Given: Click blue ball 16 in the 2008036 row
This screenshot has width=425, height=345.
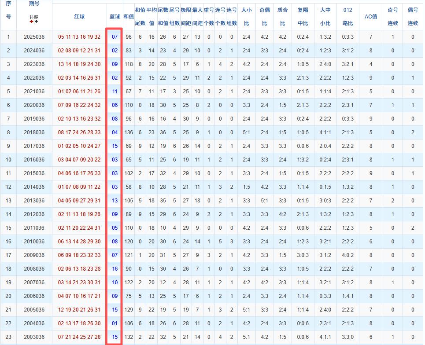Looking at the screenshot, I should (115, 269).
